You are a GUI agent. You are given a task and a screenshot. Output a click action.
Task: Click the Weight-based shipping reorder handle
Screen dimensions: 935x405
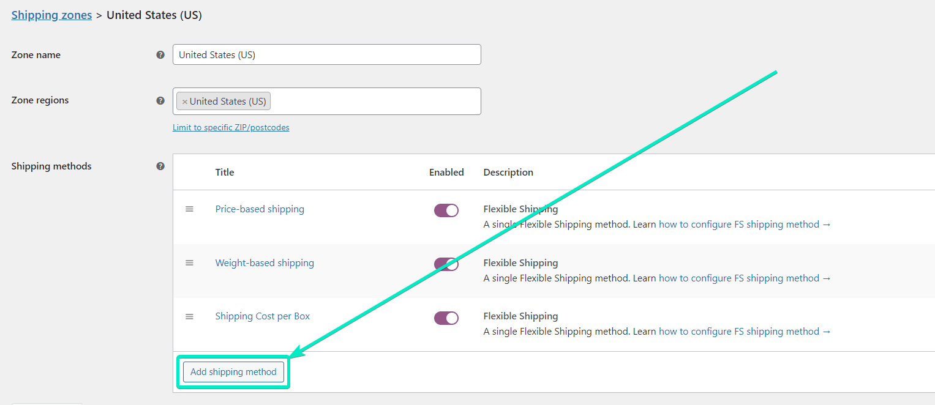(x=189, y=262)
